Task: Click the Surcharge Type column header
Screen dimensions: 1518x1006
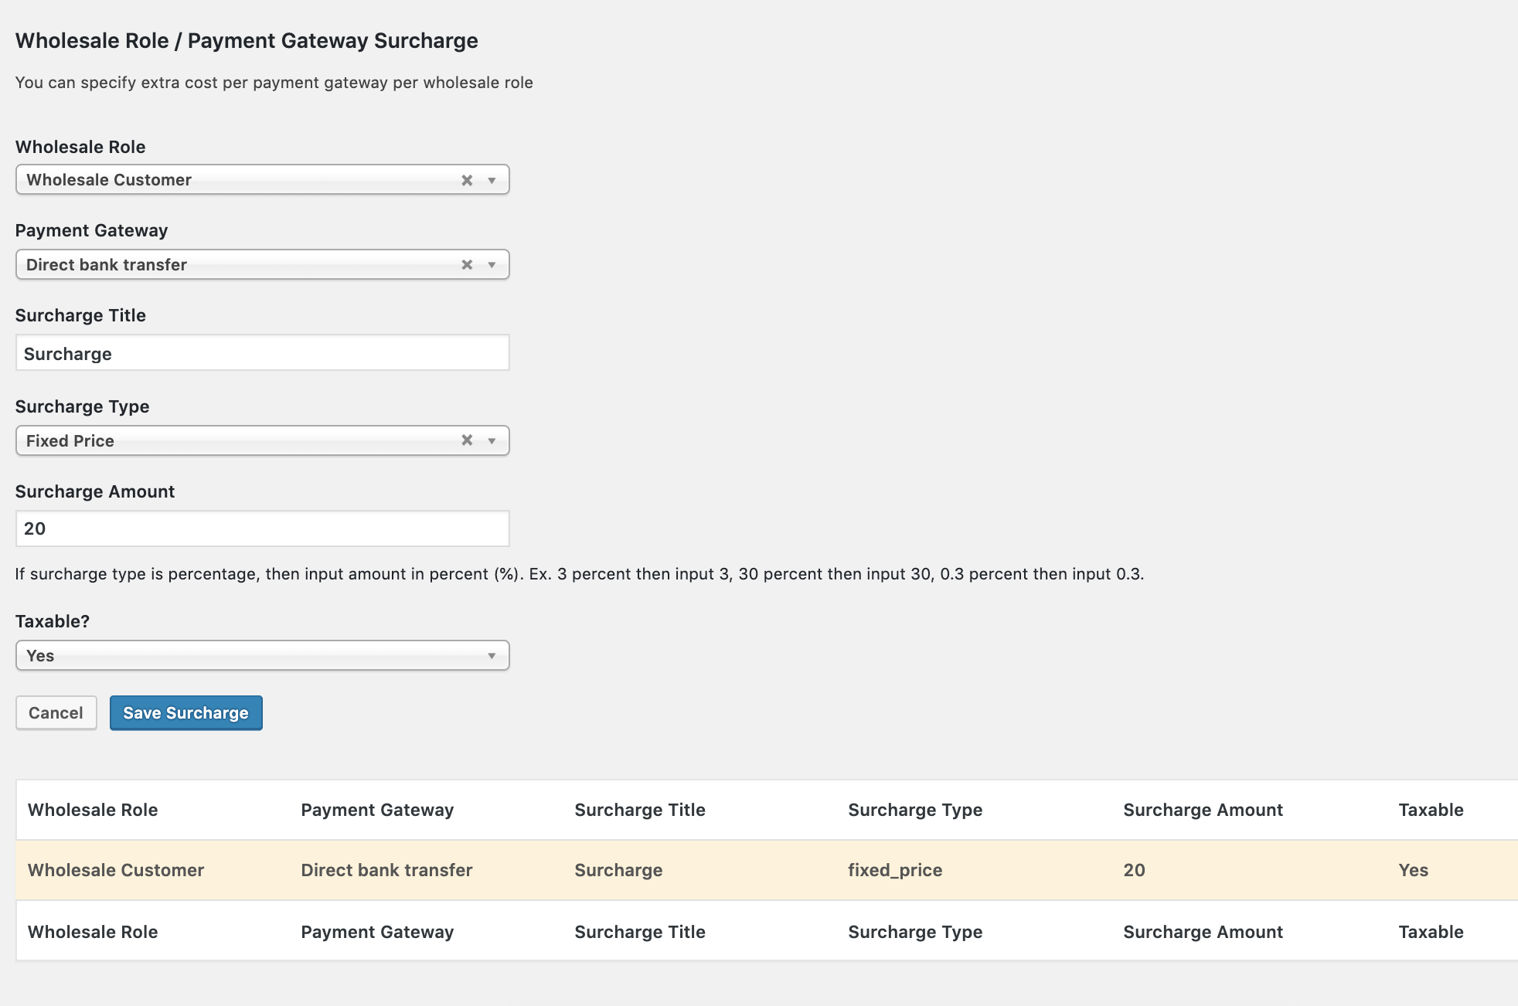Action: [915, 810]
